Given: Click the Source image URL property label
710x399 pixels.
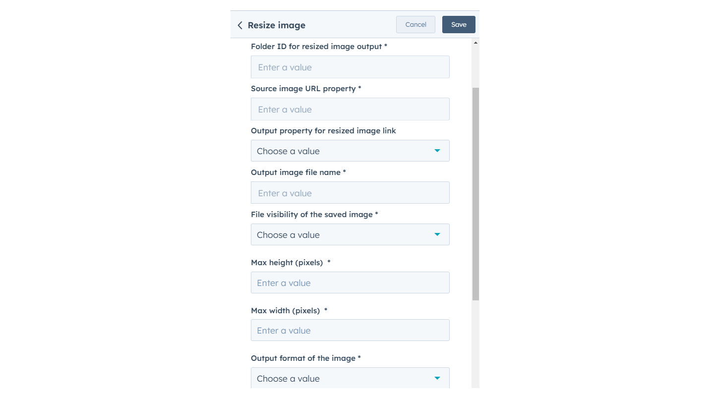Looking at the screenshot, I should (x=303, y=89).
